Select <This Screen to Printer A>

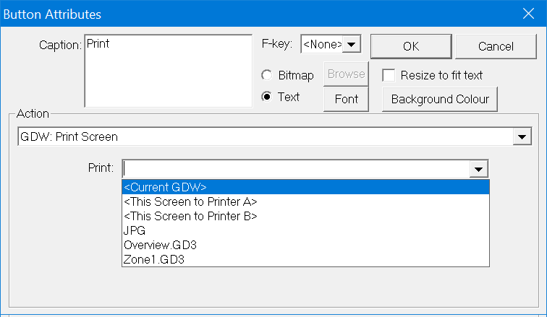point(305,201)
